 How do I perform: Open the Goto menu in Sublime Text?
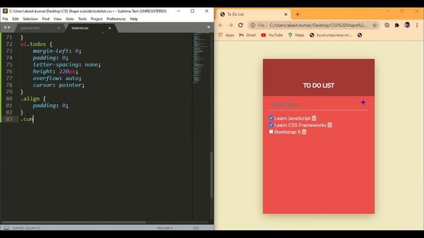[x=70, y=19]
